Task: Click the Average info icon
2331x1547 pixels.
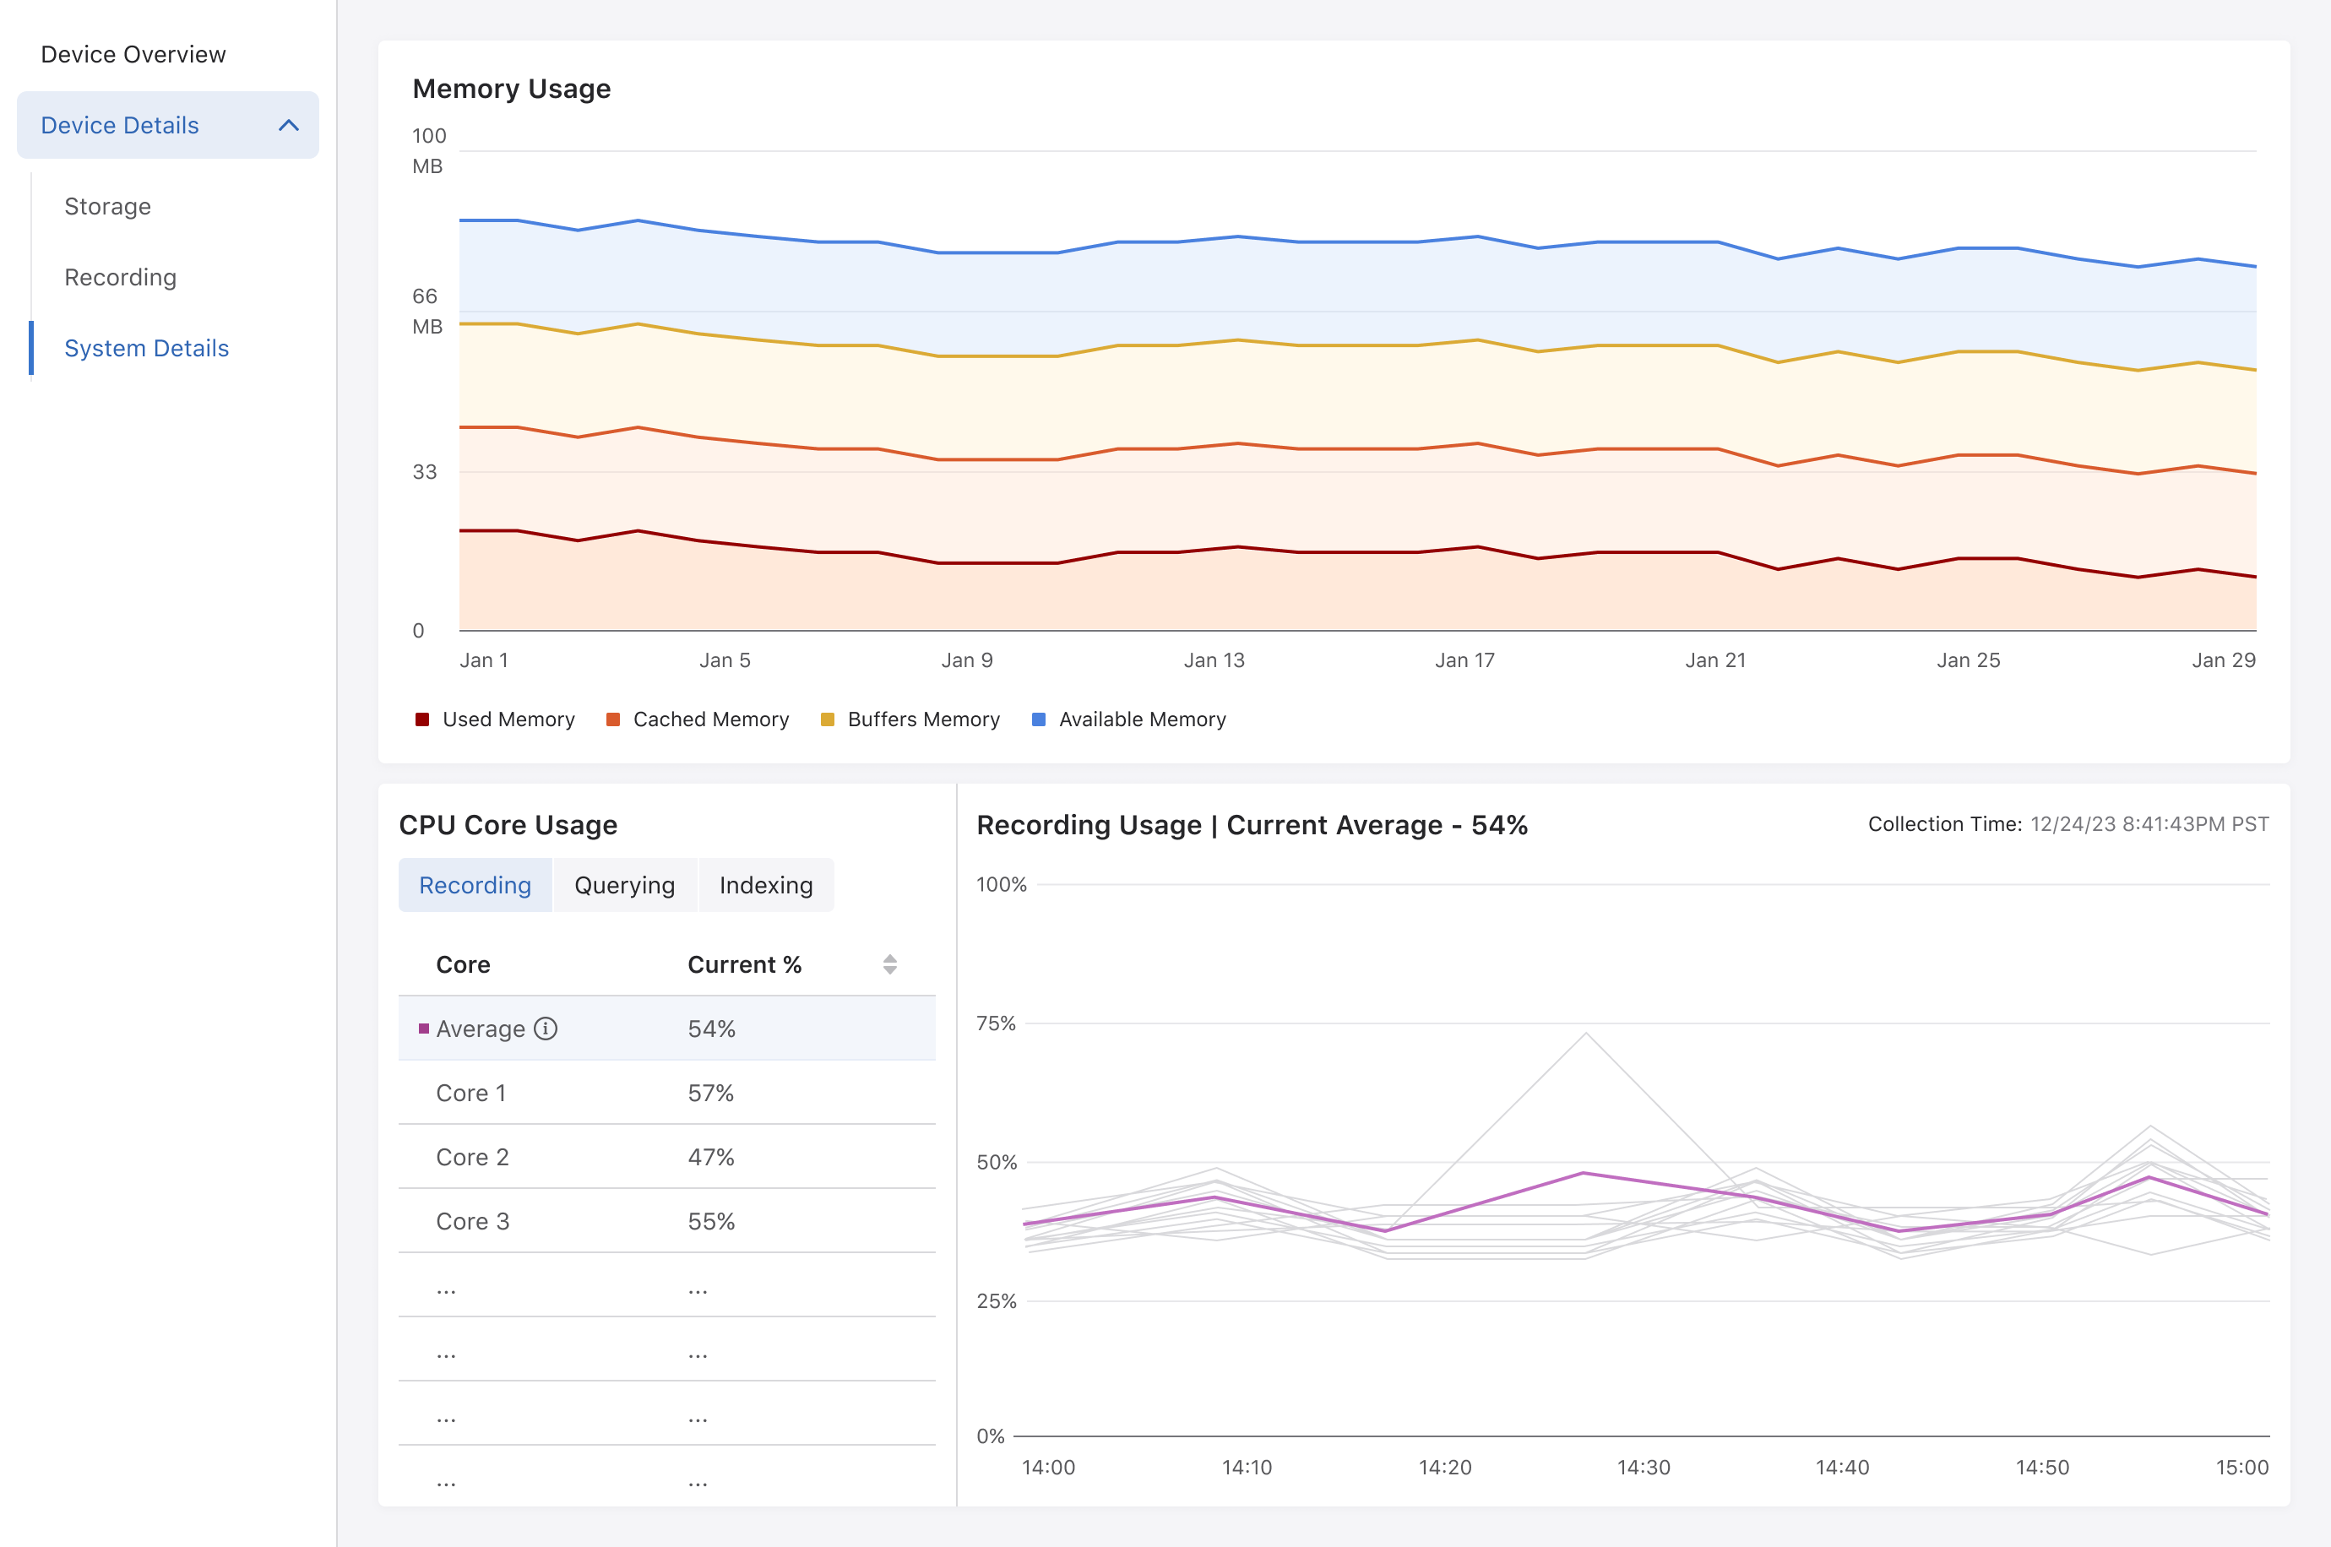Action: [546, 1029]
